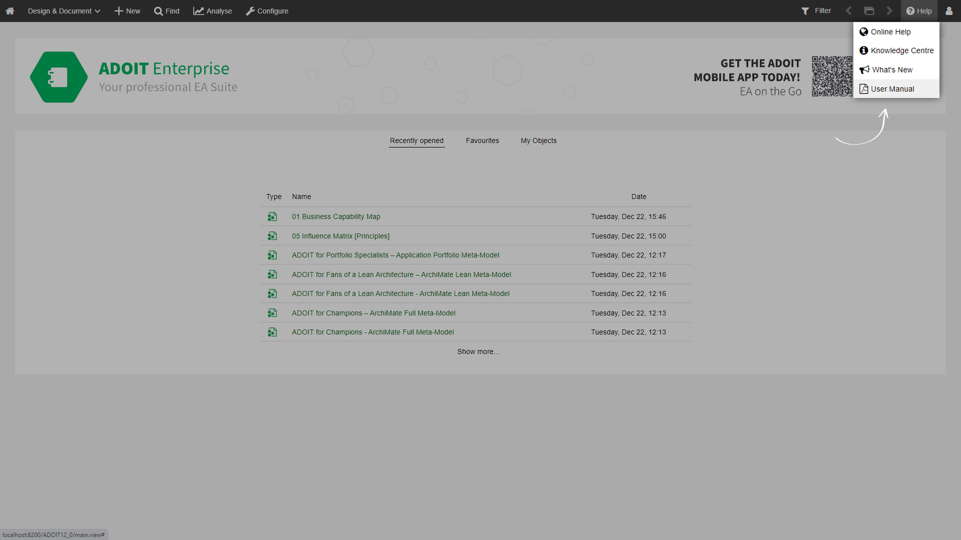This screenshot has height=540, width=961.
Task: Sort by the Date column header
Action: tap(639, 197)
